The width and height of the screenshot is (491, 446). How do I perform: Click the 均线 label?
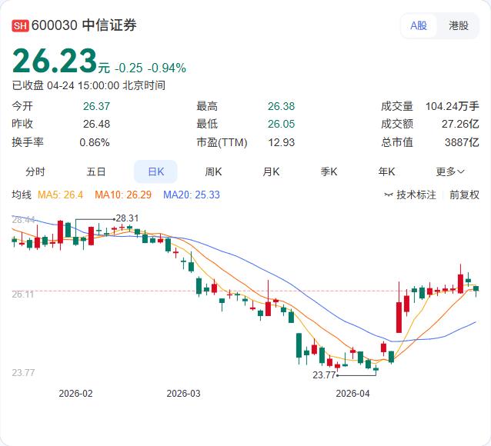point(22,195)
